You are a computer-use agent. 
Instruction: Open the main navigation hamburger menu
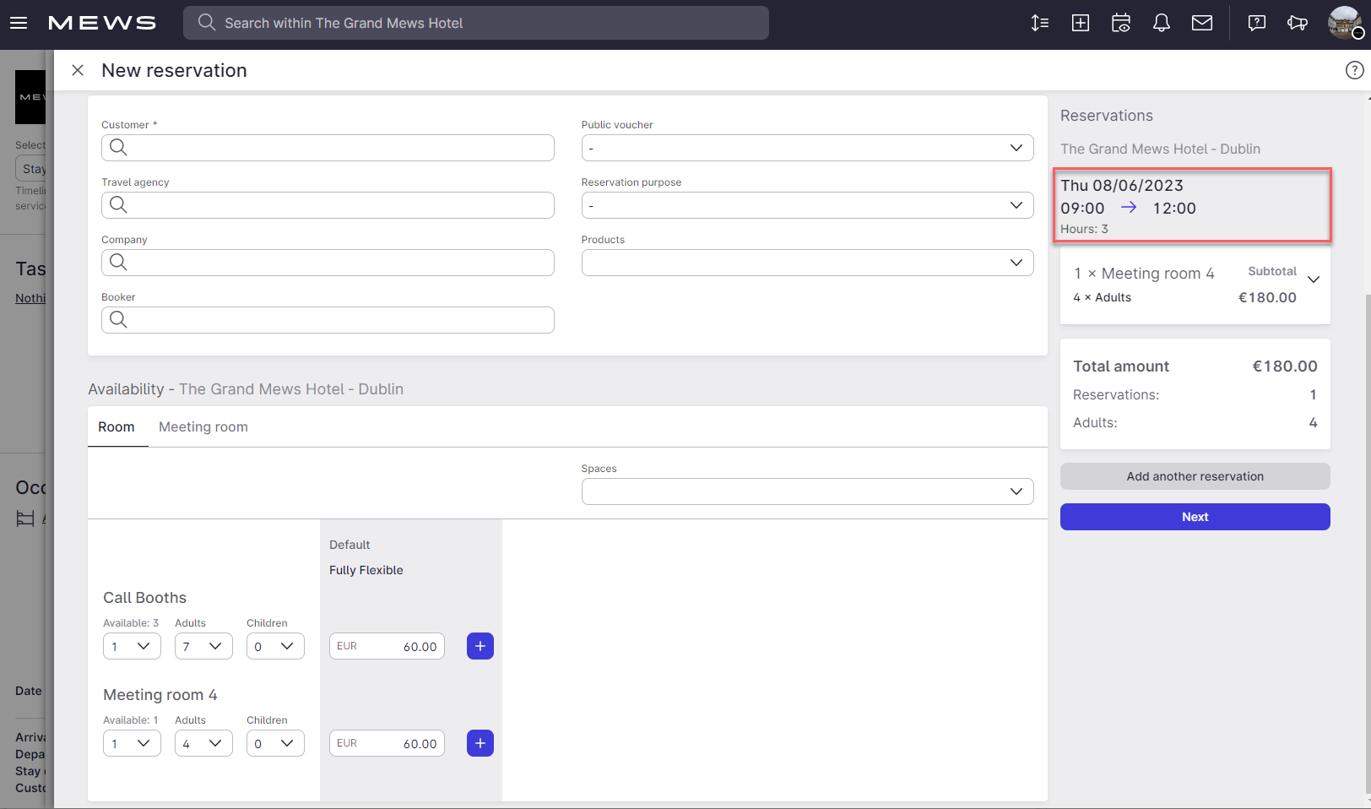tap(18, 23)
